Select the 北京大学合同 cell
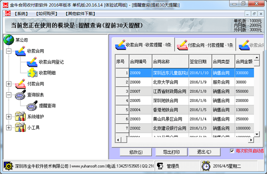 (170, 82)
